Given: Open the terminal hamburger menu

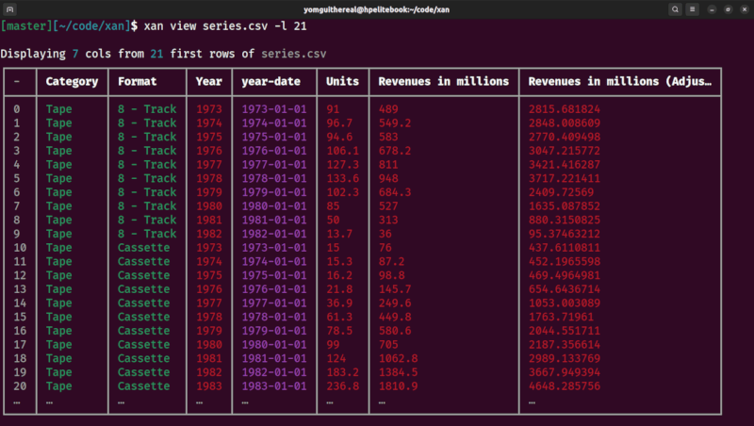Looking at the screenshot, I should tap(694, 8).
